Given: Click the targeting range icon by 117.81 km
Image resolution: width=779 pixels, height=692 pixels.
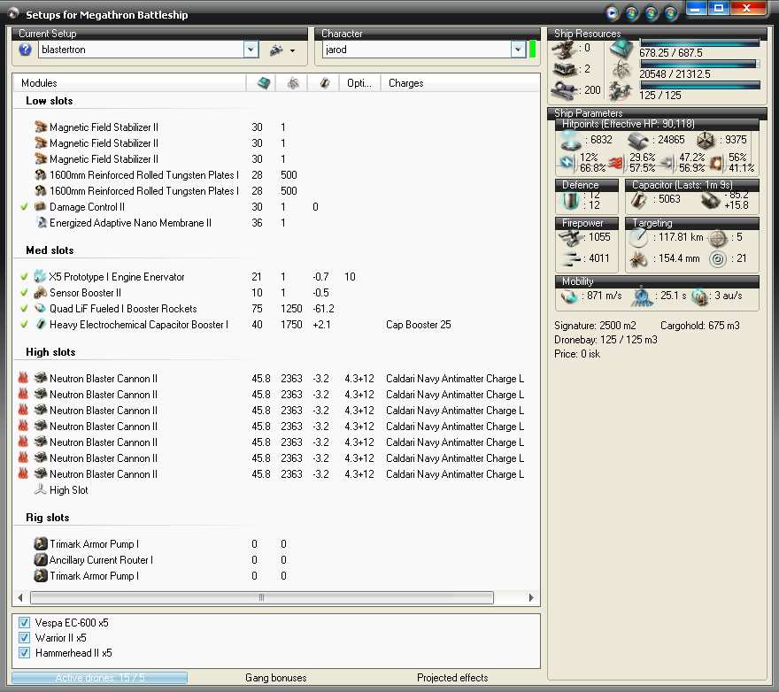Looking at the screenshot, I should (x=638, y=238).
